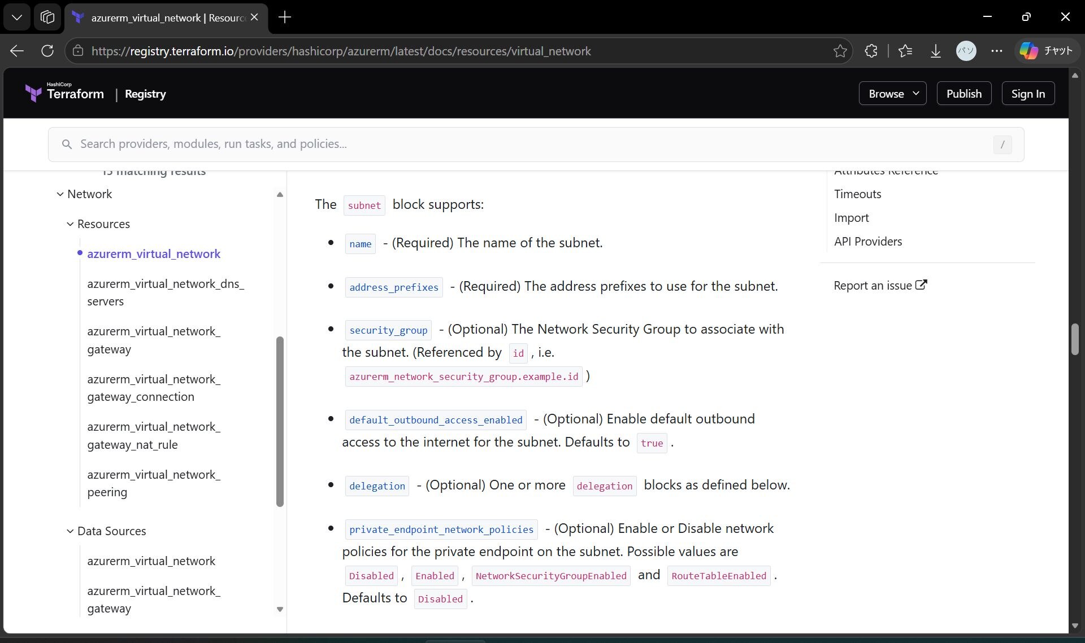Focus the registry search field
1085x643 pixels.
[536, 144]
